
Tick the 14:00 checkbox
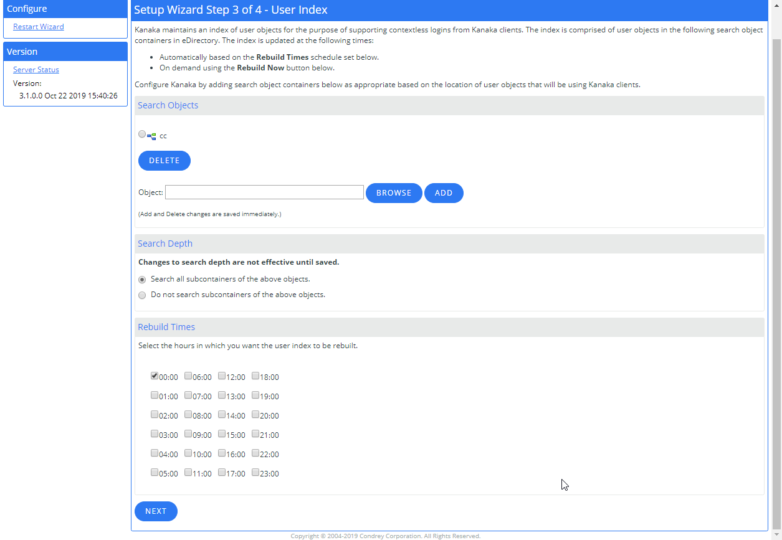coord(222,414)
